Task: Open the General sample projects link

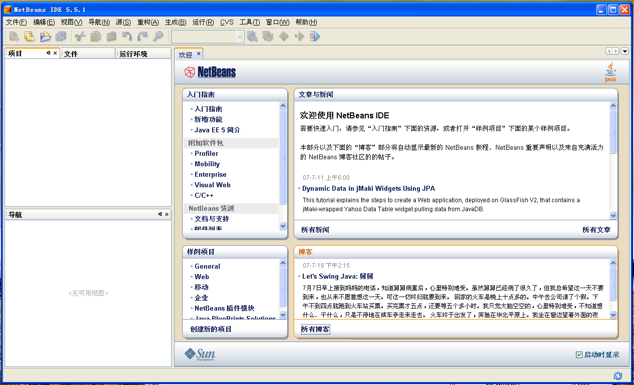Action: 207,266
